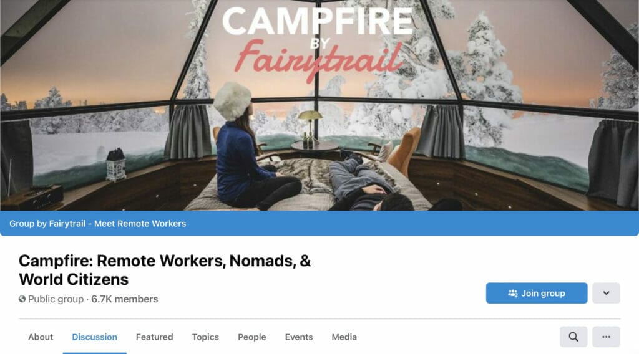The width and height of the screenshot is (639, 354).
Task: Open the Topics tab
Action: [205, 337]
